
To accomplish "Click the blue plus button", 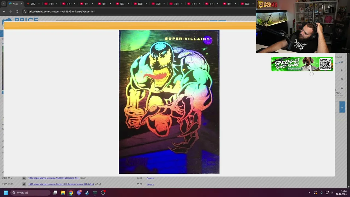I will [342, 107].
